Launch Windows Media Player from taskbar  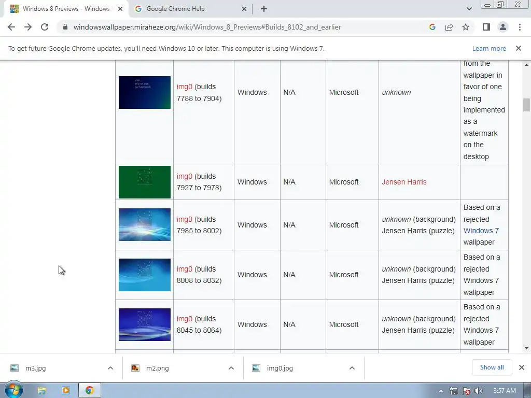(65, 391)
